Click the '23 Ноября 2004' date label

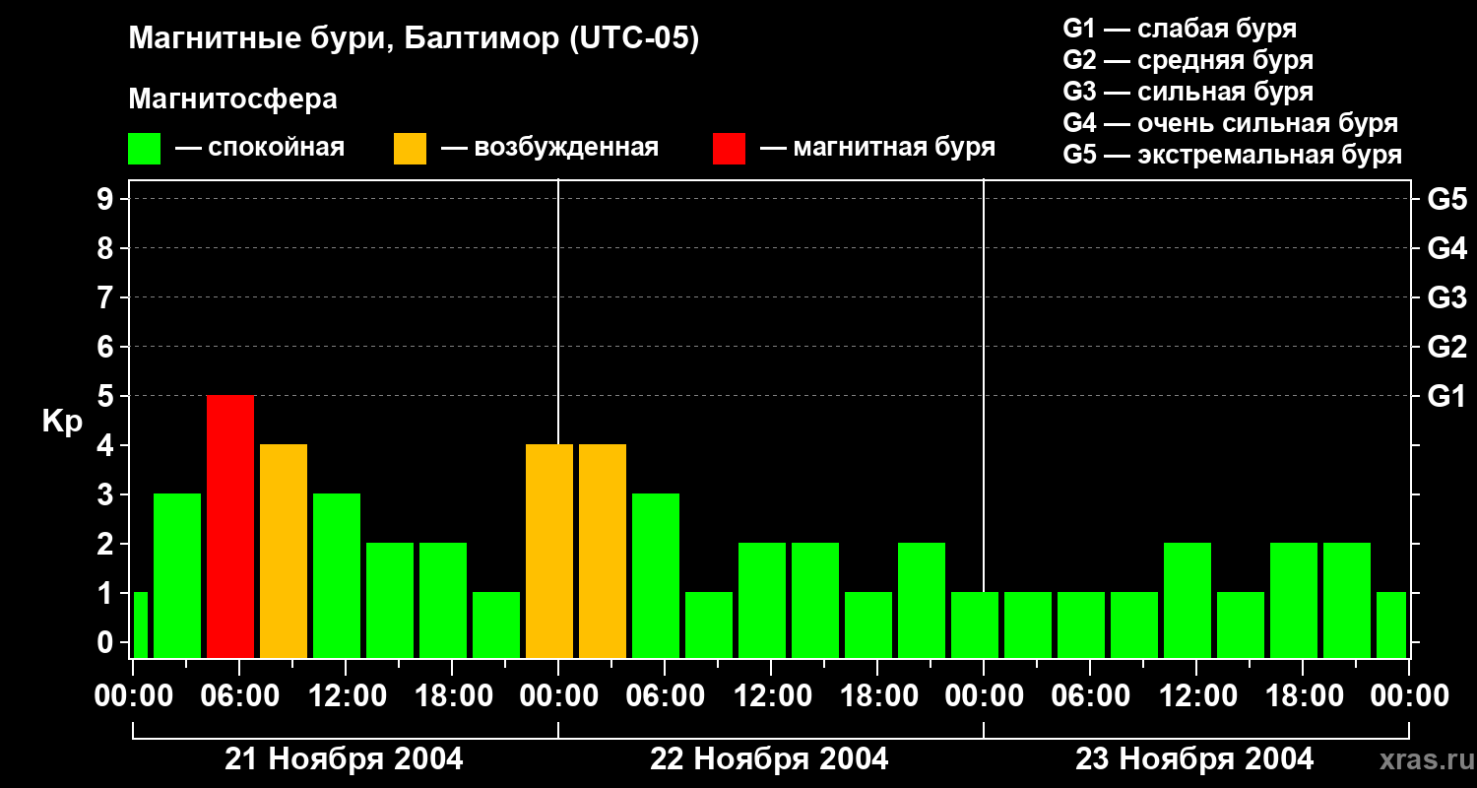coord(1194,759)
